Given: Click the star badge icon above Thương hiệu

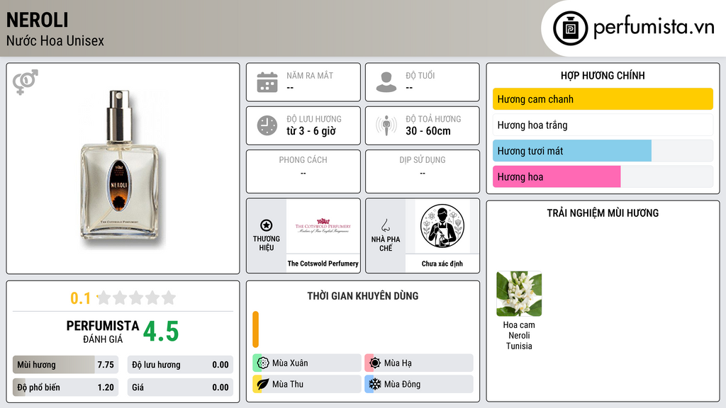Looking at the screenshot, I should point(267,225).
